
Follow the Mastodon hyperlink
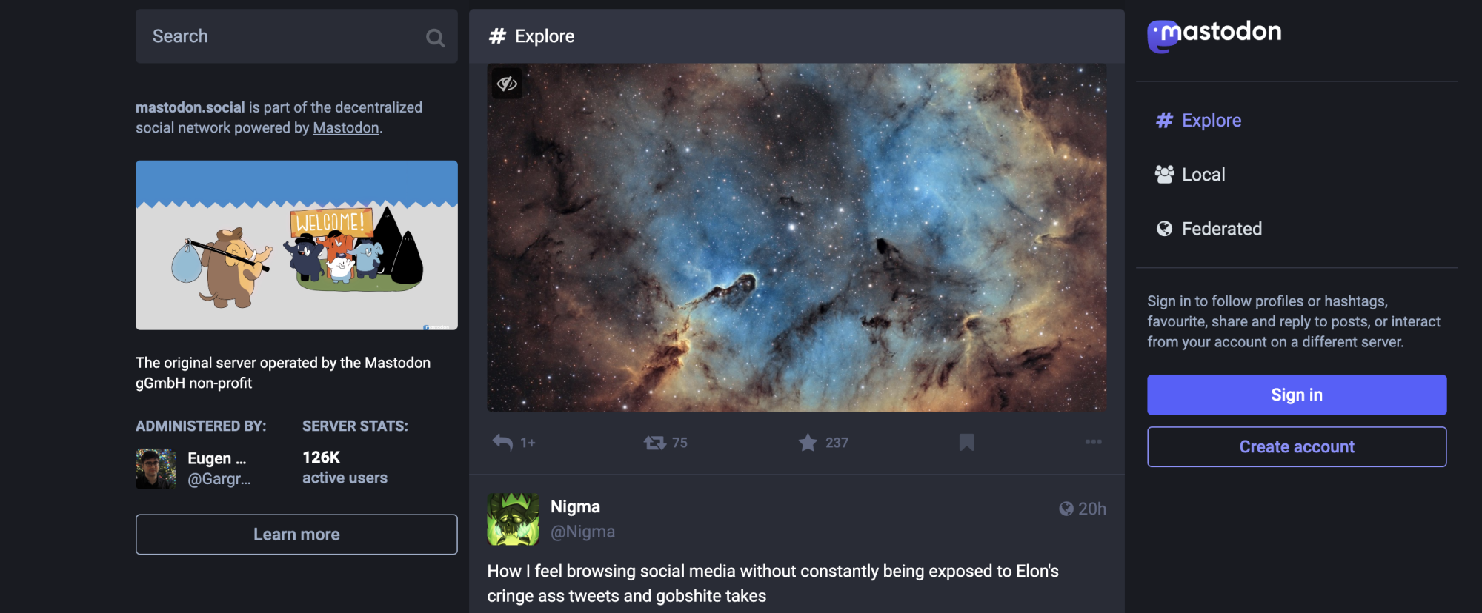tap(345, 128)
